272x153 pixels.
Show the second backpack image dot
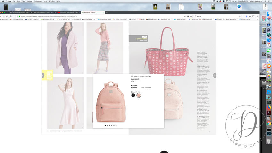108,125
